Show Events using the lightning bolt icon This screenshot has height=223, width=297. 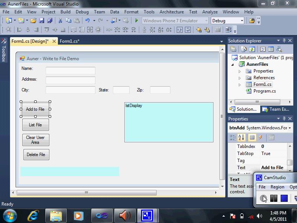coord(261,138)
